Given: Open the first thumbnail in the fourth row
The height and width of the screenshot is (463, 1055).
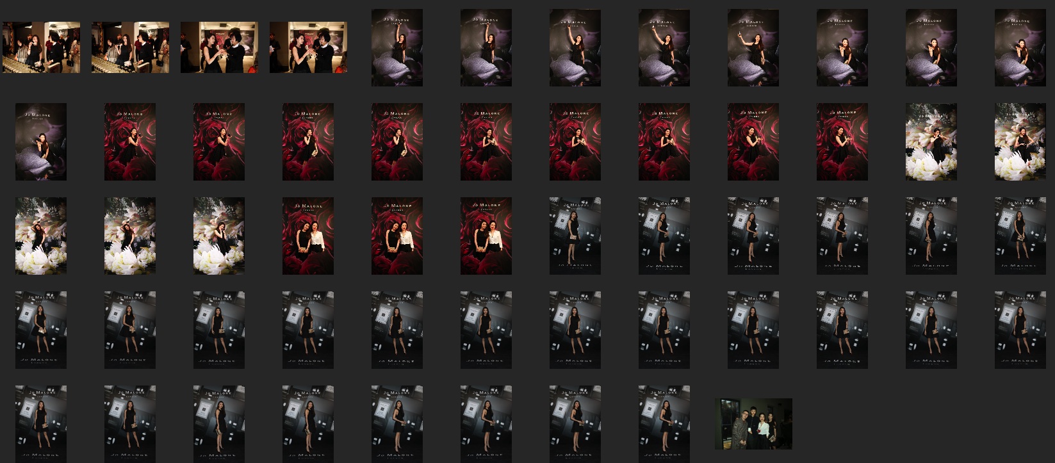Looking at the screenshot, I should tap(41, 330).
